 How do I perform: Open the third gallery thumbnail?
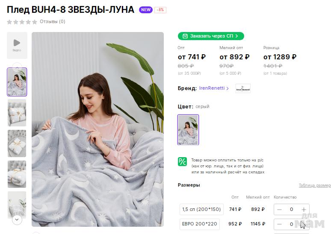point(17,143)
